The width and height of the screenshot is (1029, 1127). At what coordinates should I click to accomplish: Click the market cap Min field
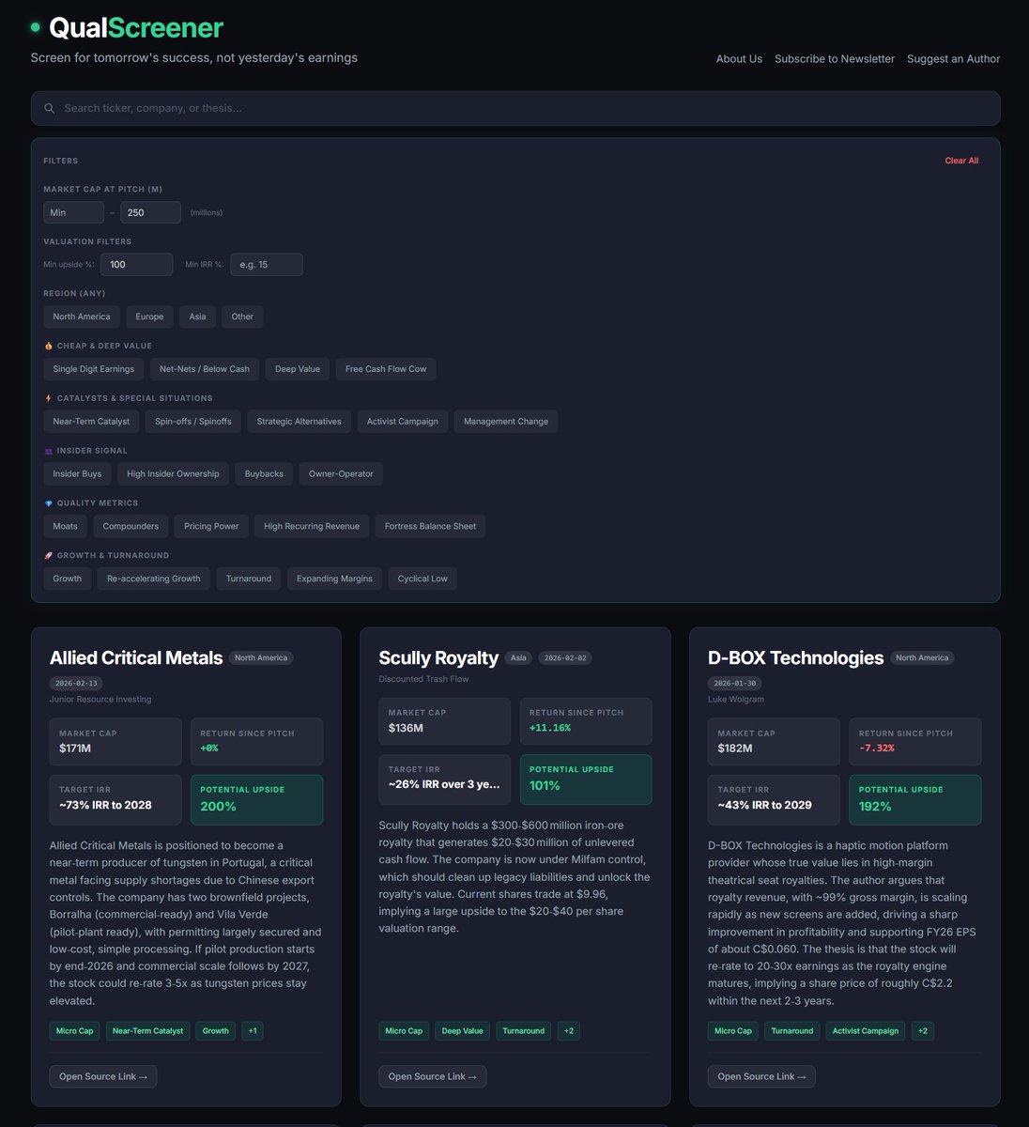(73, 212)
